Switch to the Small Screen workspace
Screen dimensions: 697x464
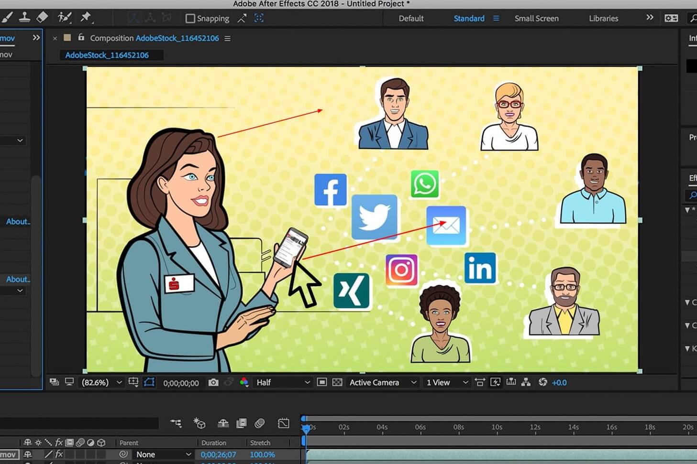click(536, 19)
